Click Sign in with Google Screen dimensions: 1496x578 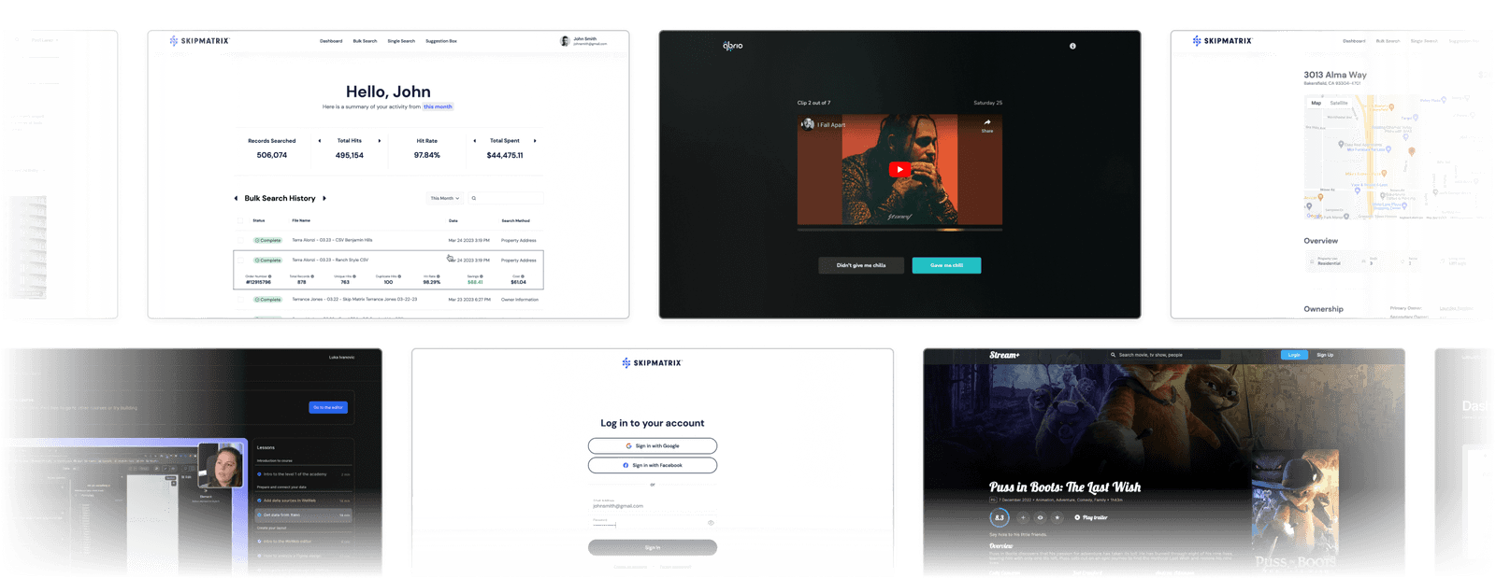(x=653, y=446)
